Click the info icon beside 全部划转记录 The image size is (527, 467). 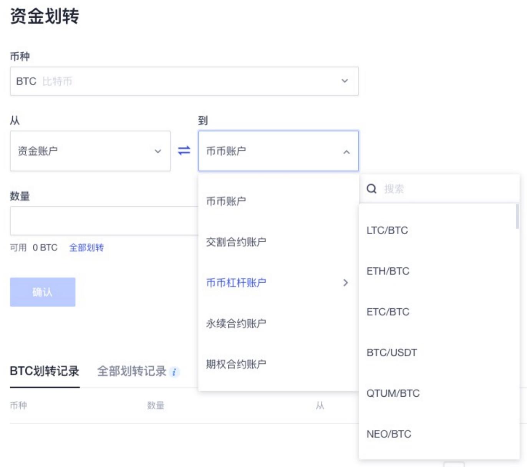174,372
